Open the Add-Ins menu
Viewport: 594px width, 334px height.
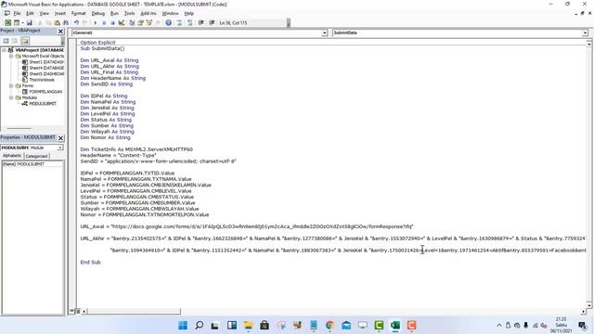click(148, 13)
